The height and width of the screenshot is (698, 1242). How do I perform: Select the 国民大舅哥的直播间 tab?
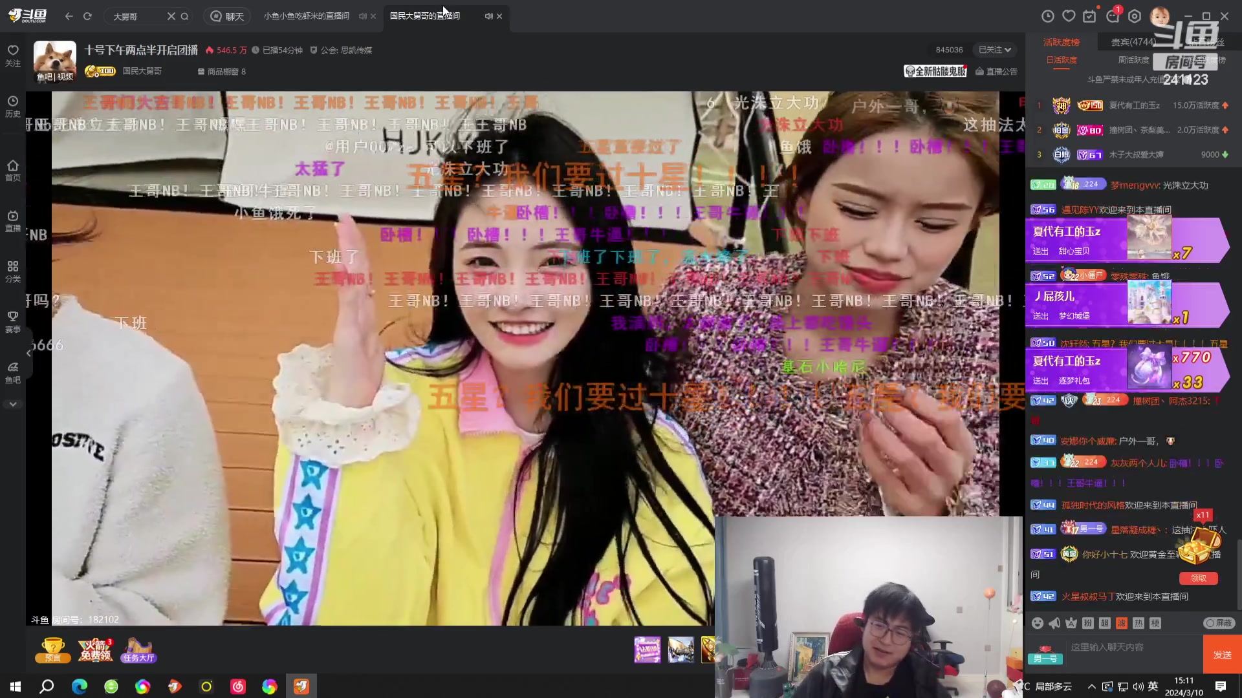coord(425,16)
